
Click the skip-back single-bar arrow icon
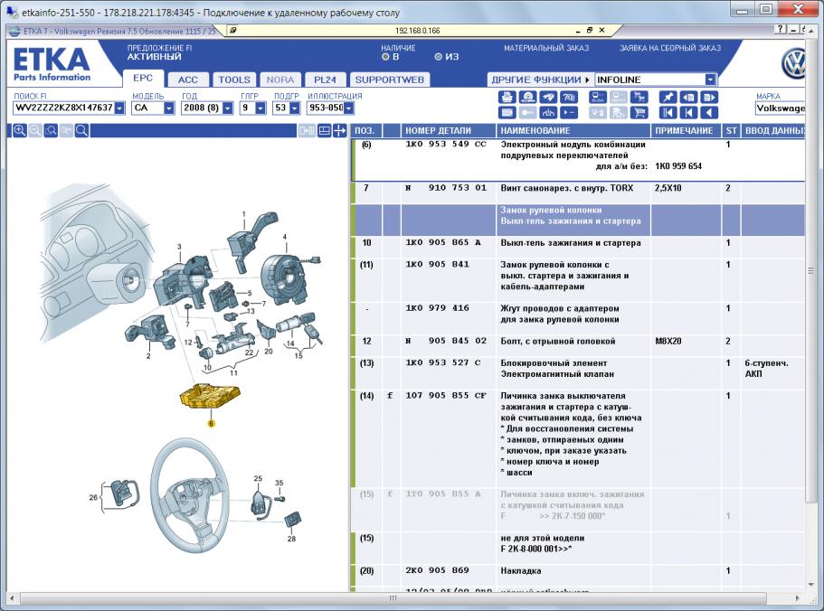[x=688, y=112]
